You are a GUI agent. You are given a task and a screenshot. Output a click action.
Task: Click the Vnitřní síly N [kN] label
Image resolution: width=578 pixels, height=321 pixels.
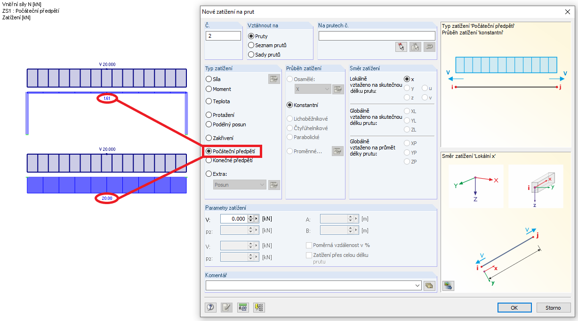click(x=22, y=4)
